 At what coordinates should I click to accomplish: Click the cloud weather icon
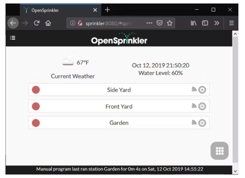68,62
